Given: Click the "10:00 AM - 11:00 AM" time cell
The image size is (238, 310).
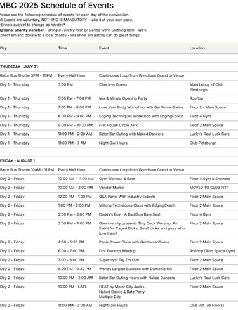Looking at the screenshot, I should [76, 179].
